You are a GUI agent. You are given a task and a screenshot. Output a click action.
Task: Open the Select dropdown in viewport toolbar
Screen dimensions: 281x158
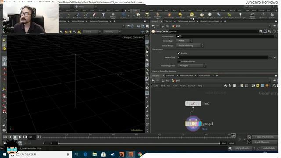point(92,32)
